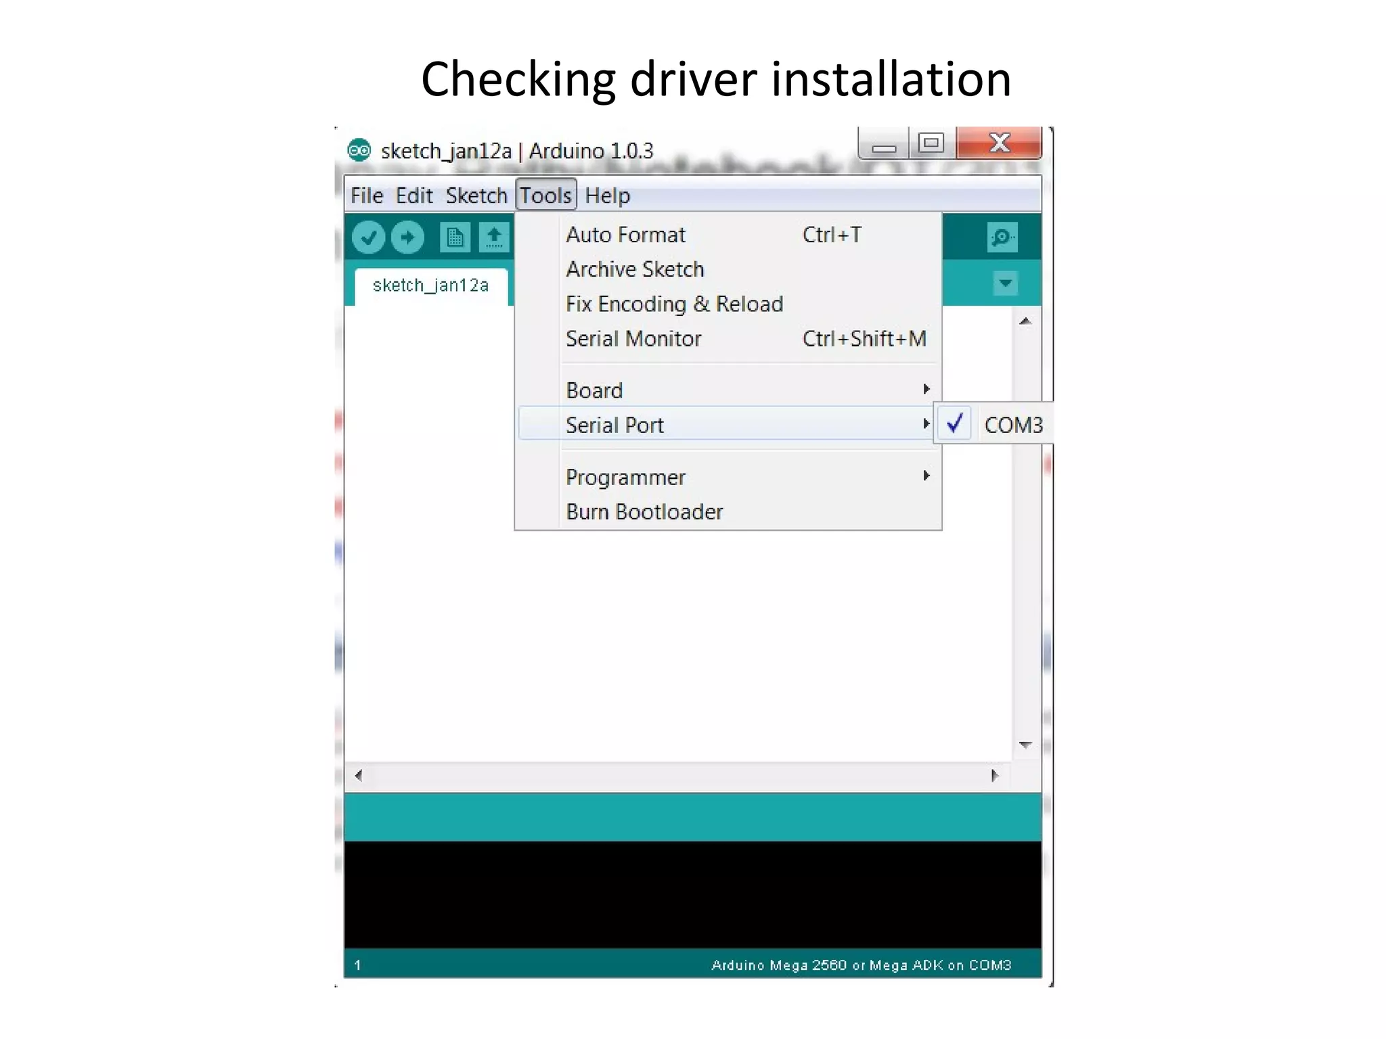Image resolution: width=1386 pixels, height=1039 pixels.
Task: Click the Open sketch up-arrow icon
Action: coord(495,237)
